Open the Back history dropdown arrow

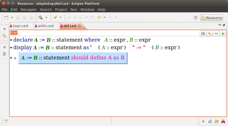(x=104, y=17)
